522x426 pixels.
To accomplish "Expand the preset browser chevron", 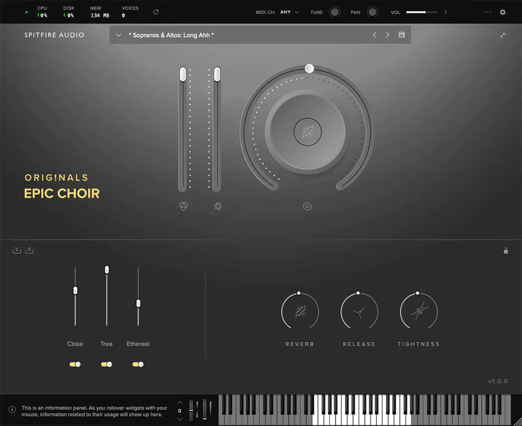I will coord(118,35).
